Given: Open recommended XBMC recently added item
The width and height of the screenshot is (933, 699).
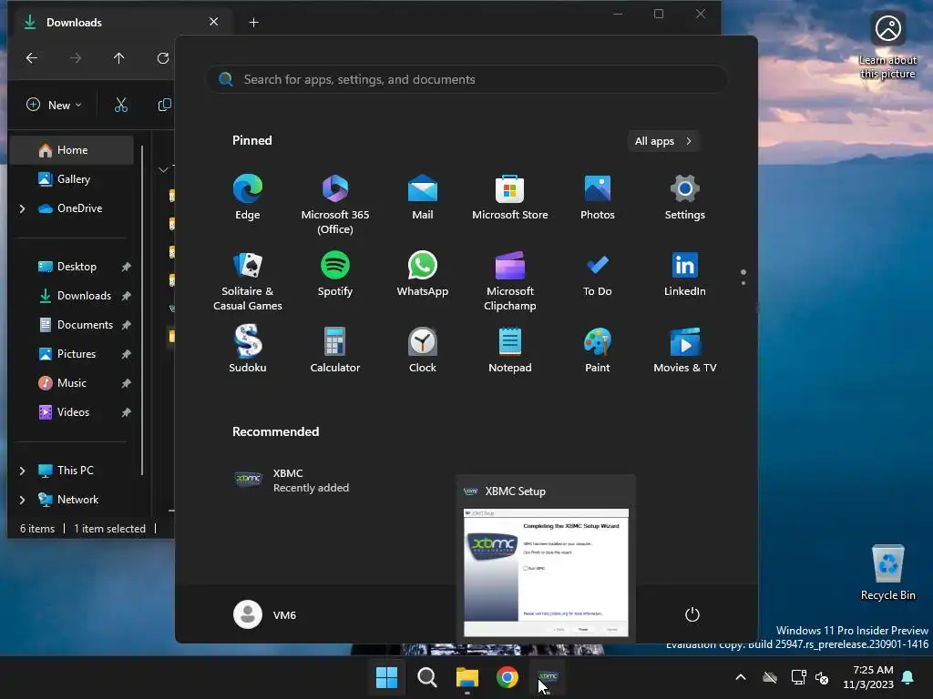Looking at the screenshot, I should 292,481.
